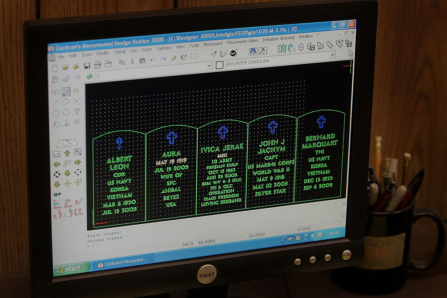Click the black TNT round icon
Image resolution: width=447 pixels, height=298 pixels.
pyautogui.click(x=233, y=53)
